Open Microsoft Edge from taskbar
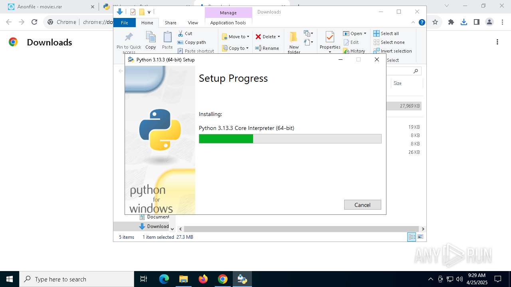Screen dimensions: 511x287 [x=164, y=279]
